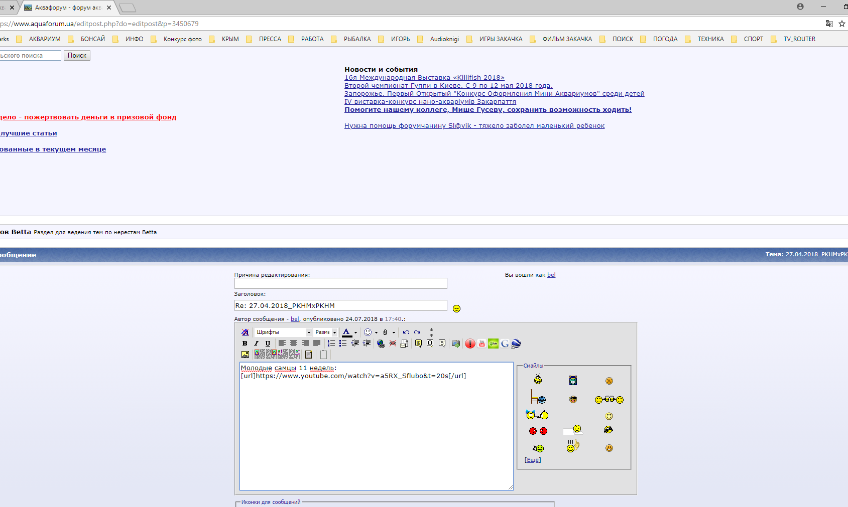Image resolution: width=848 pixels, height=507 pixels.
Task: Click the insert image icon
Action: [x=245, y=355]
